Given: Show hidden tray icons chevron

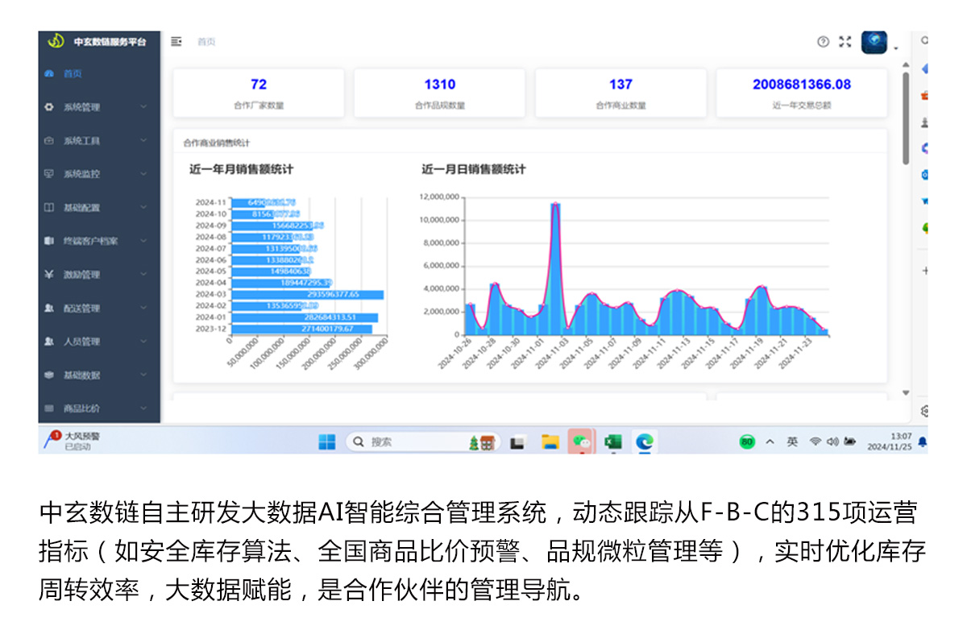Looking at the screenshot, I should 770,442.
